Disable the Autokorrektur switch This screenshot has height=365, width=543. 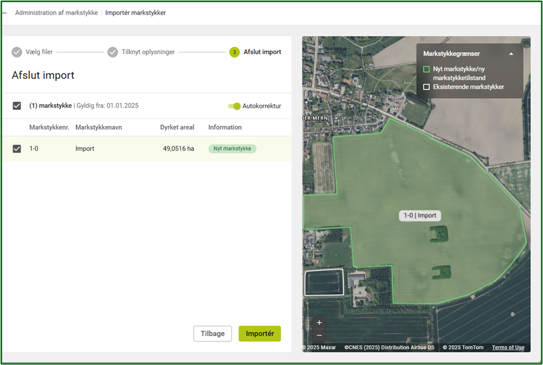[x=234, y=106]
